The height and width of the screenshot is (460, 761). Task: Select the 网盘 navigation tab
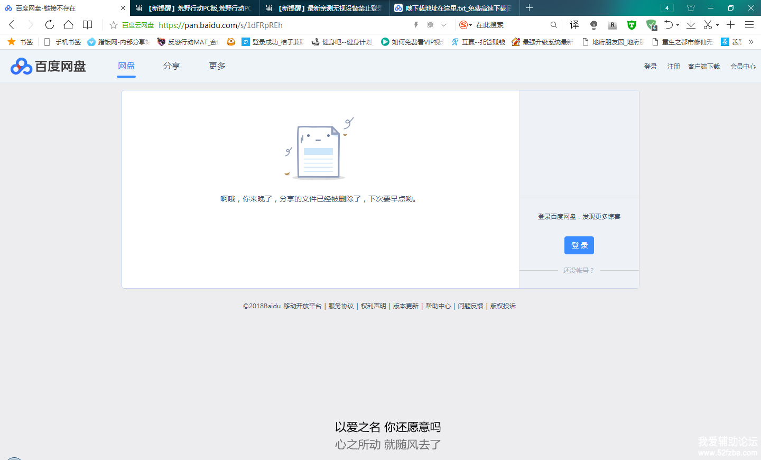[x=126, y=66]
